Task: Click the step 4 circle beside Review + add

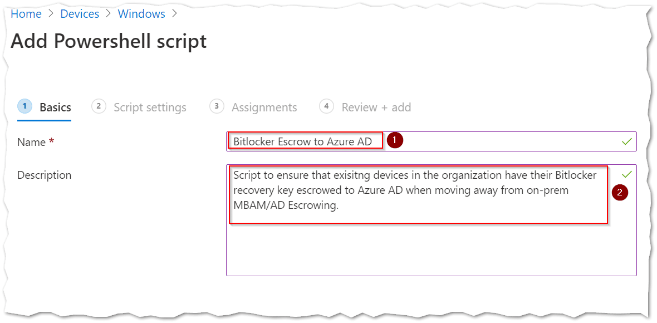Action: [326, 106]
